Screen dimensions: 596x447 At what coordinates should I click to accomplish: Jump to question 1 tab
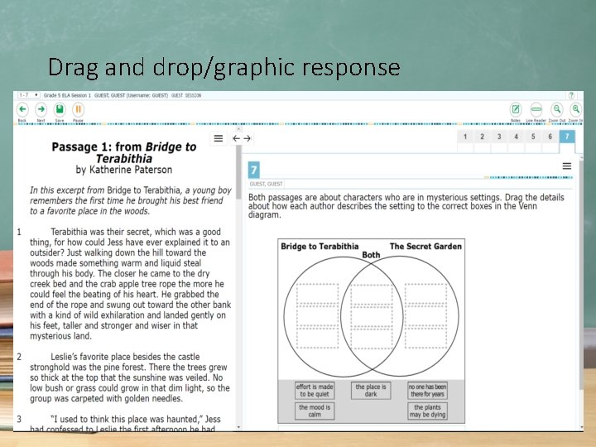pyautogui.click(x=465, y=137)
